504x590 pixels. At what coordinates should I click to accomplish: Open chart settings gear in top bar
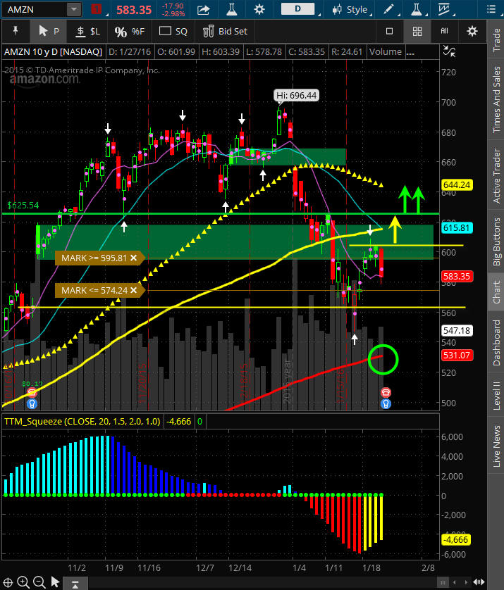(259, 9)
